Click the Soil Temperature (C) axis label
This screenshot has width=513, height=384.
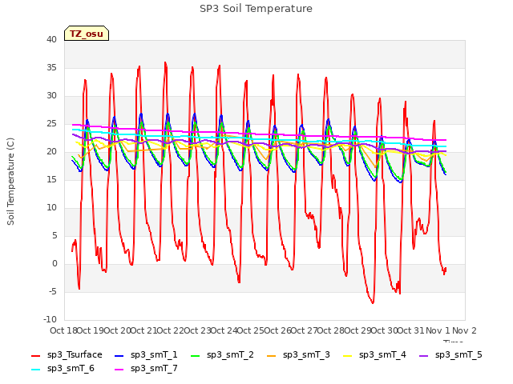(10, 182)
